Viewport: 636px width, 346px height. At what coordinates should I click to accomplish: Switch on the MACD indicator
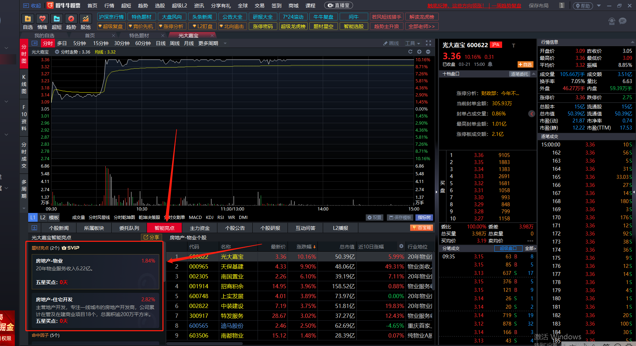pos(195,218)
